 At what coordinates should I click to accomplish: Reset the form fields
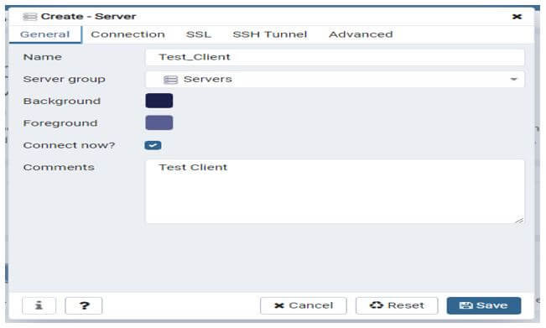click(397, 305)
